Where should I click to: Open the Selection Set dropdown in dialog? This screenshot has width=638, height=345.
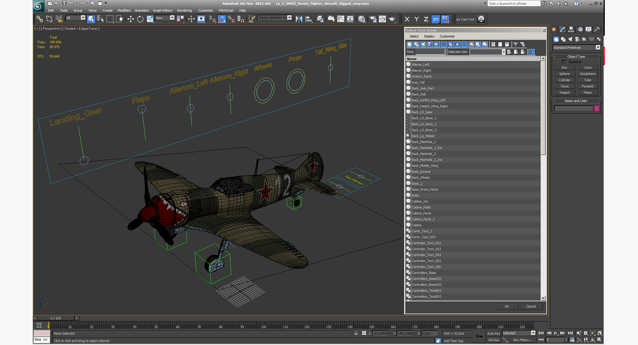click(x=503, y=52)
